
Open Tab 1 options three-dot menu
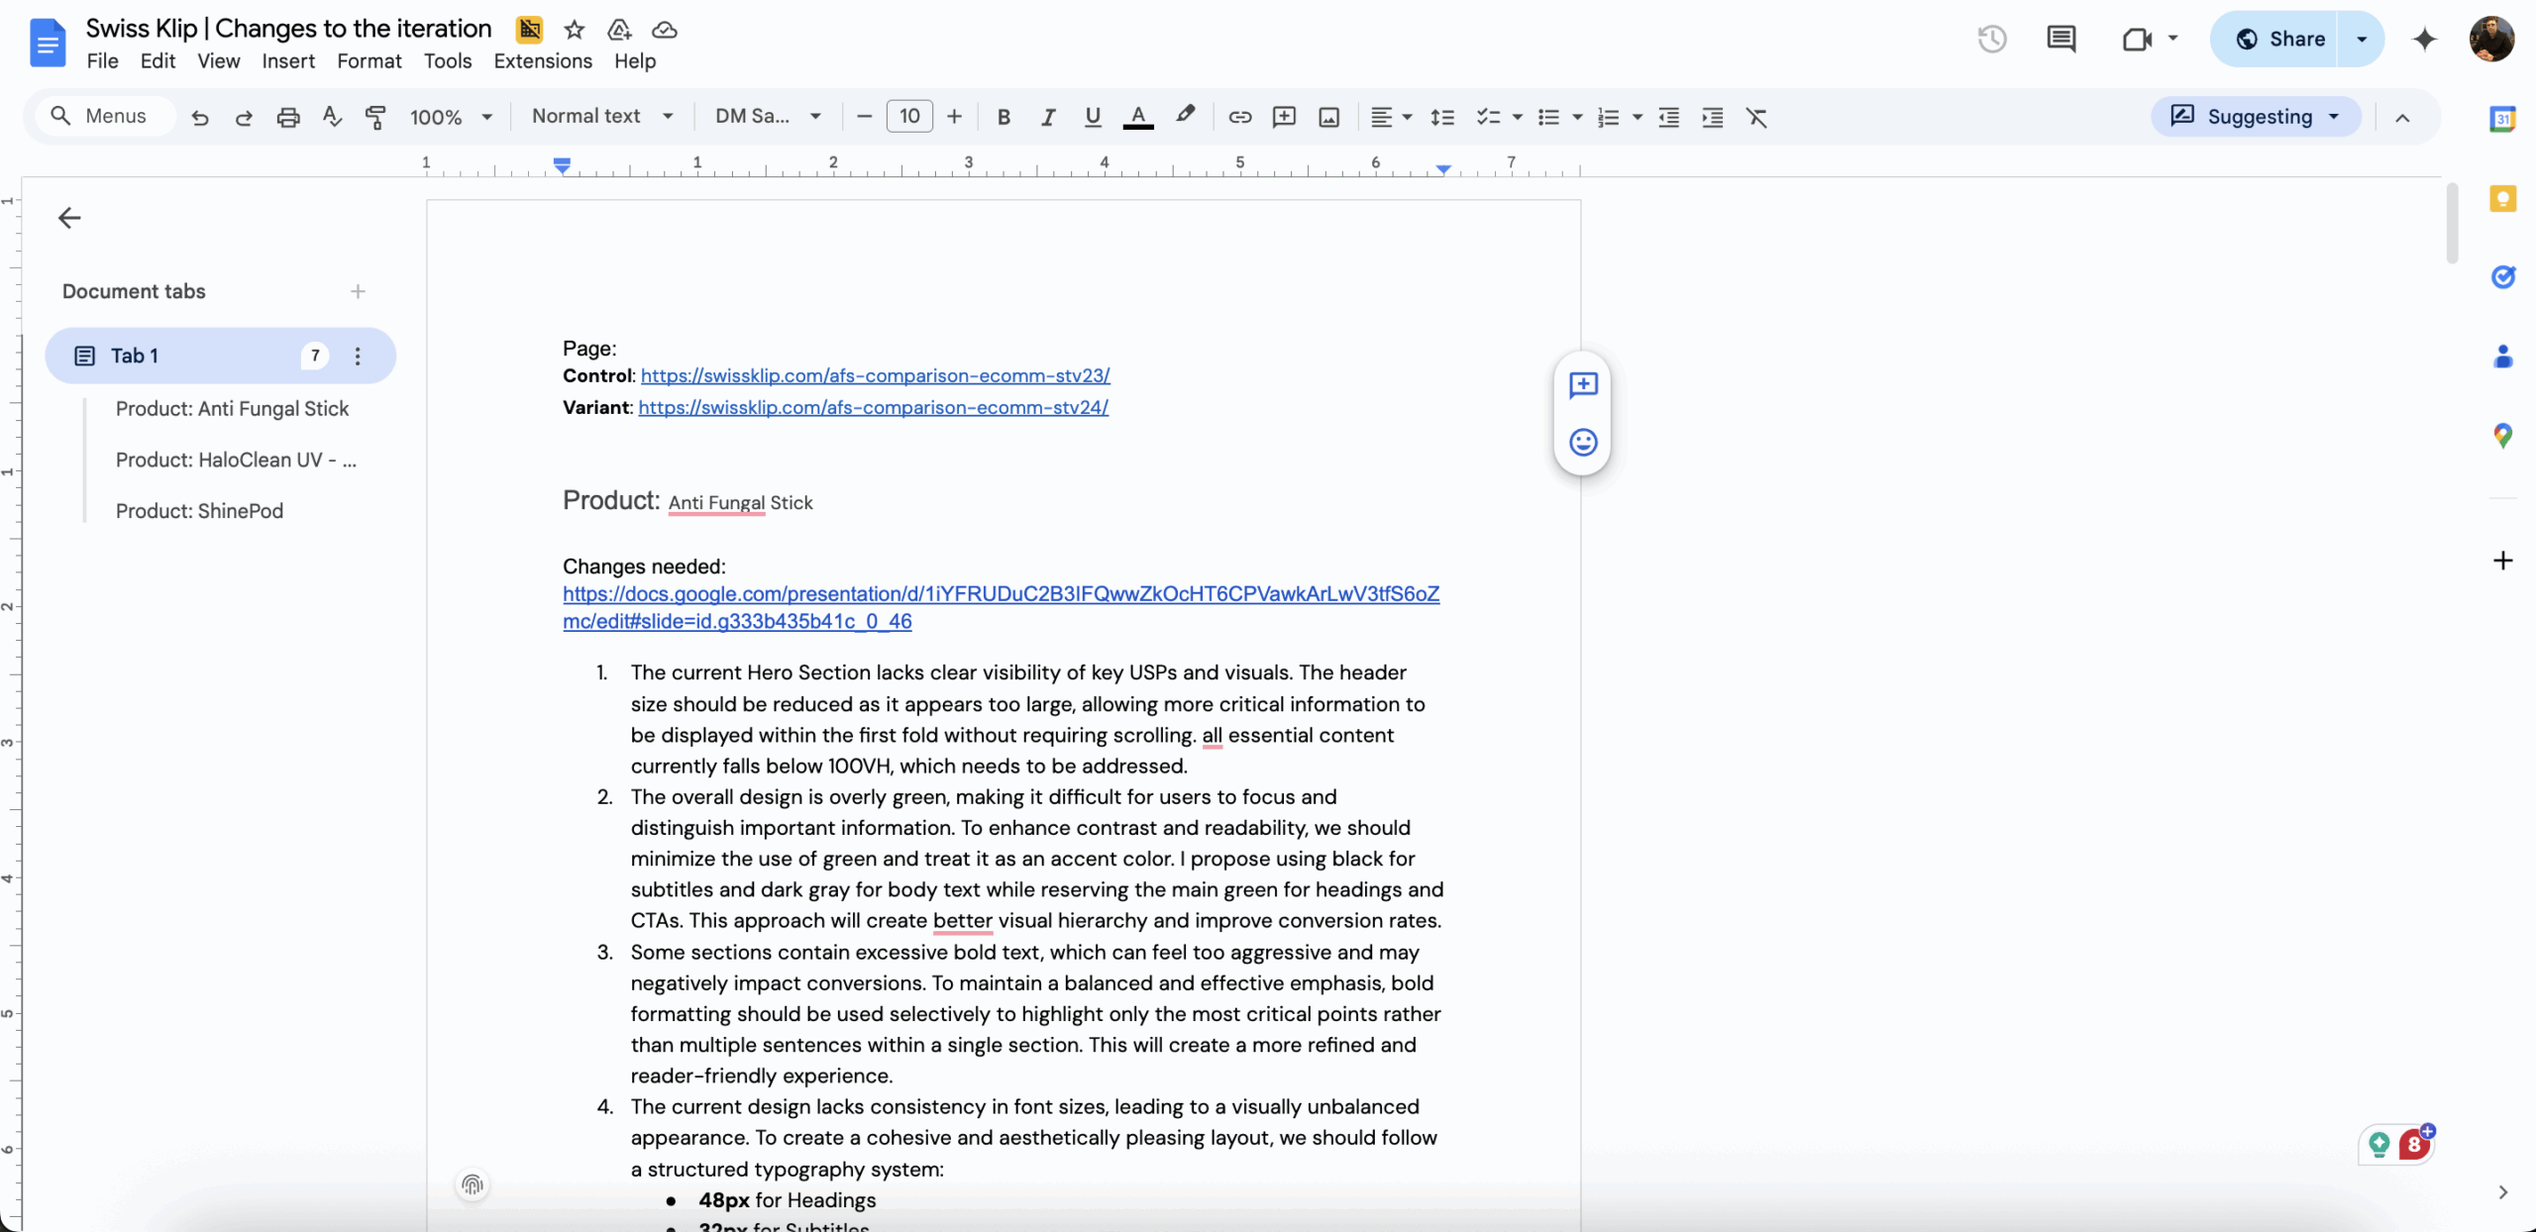[x=358, y=356]
